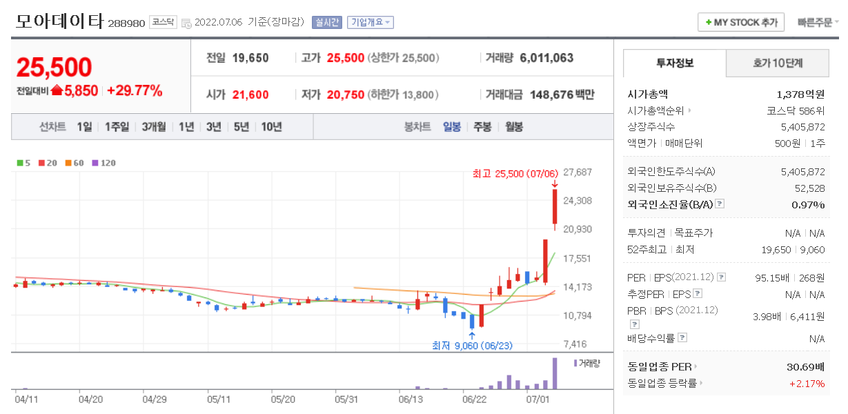Click the 전일 19,650 value
The image size is (848, 414).
[250, 58]
